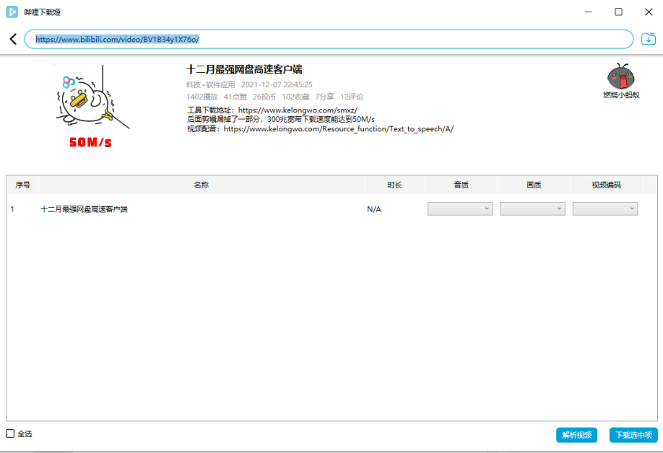This screenshot has width=663, height=453.
Task: Open the download manager folder icon
Action: pos(649,39)
